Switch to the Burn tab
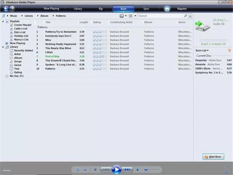This screenshot has height=175, width=233. 123,9
